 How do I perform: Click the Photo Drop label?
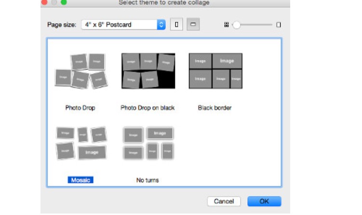[x=80, y=108]
